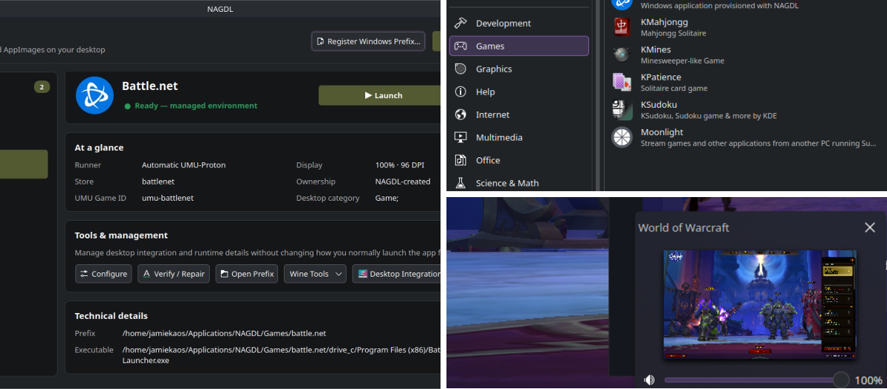
Task: Open the Help category
Action: pos(519,92)
